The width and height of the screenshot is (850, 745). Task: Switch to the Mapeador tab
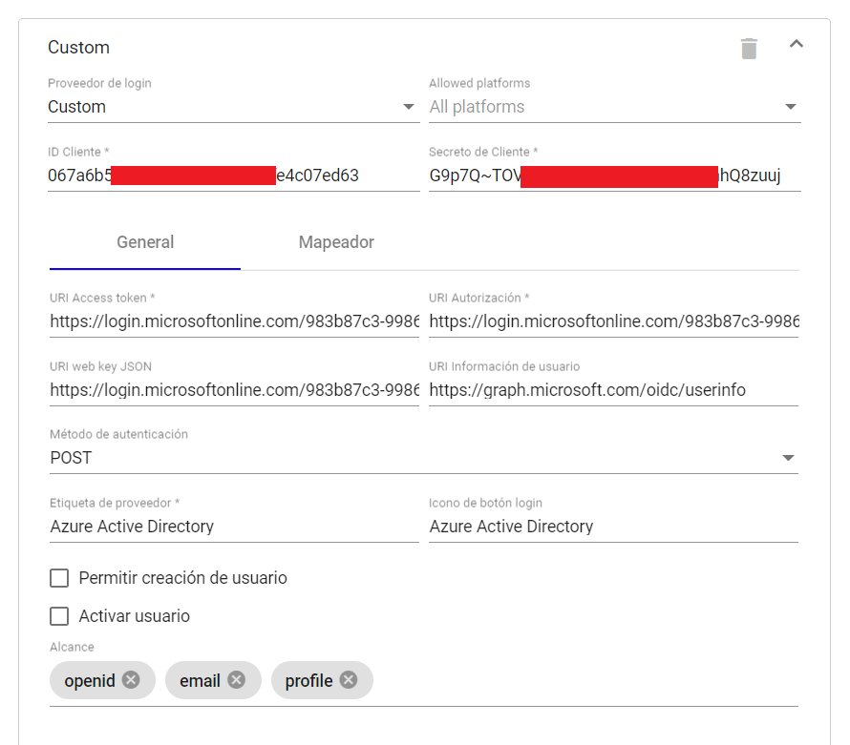tap(336, 242)
